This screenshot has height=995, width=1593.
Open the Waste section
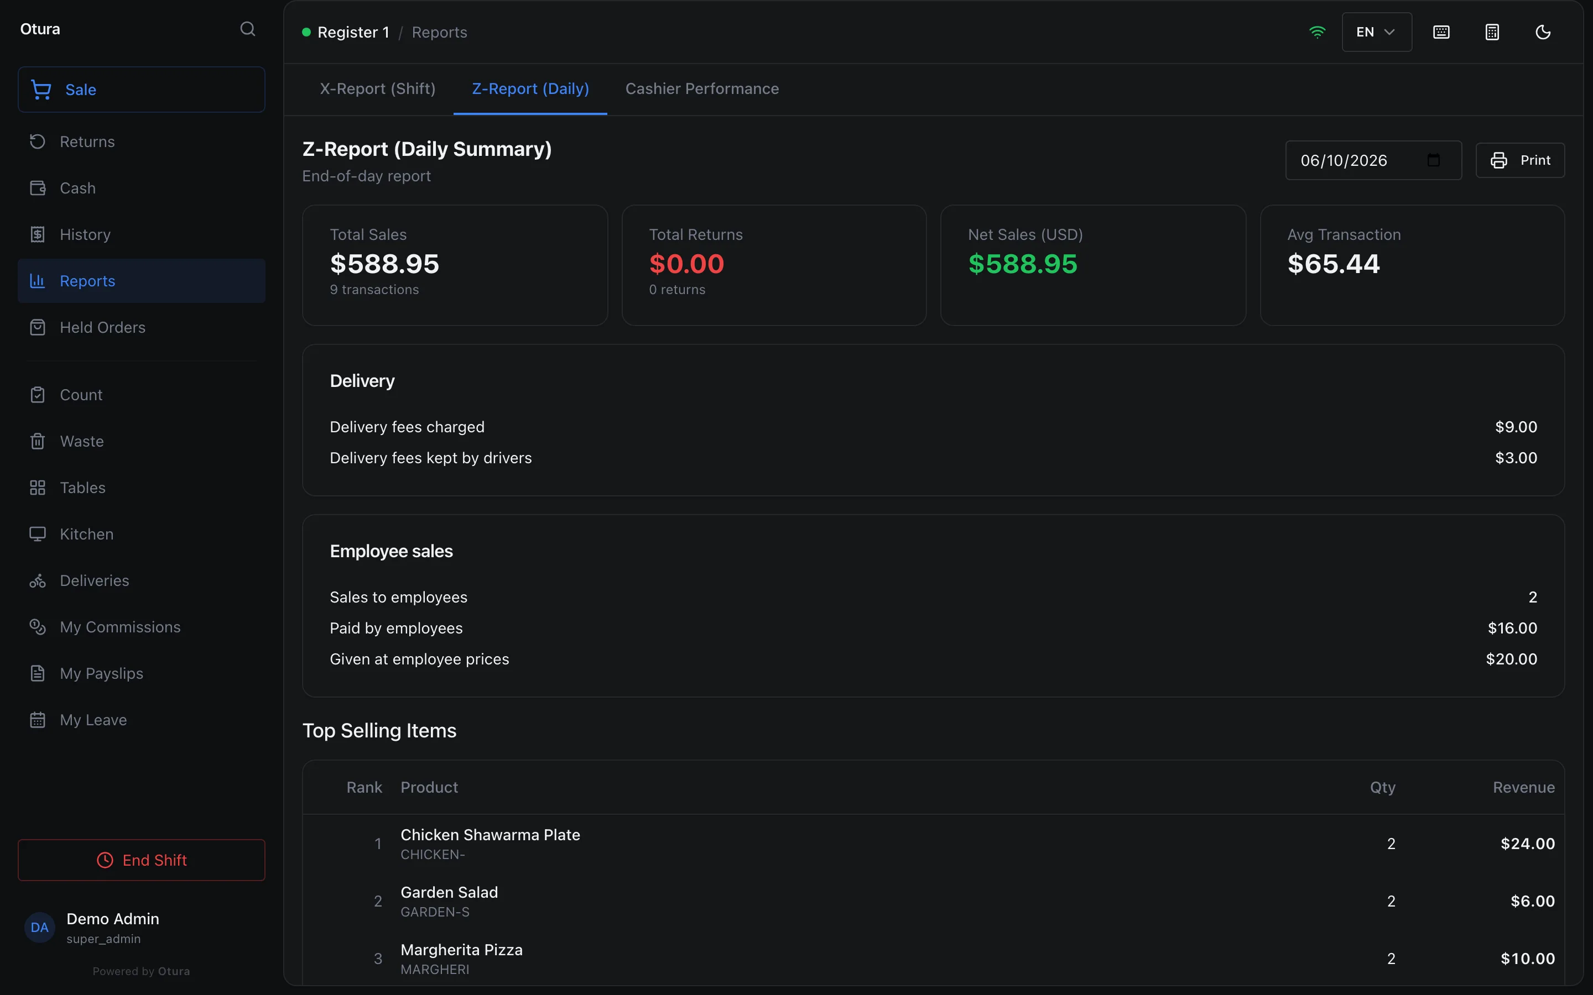click(x=142, y=441)
